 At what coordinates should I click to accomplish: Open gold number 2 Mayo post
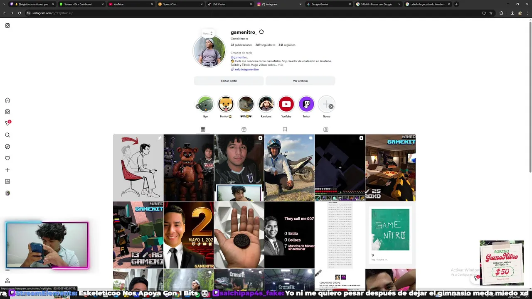[189, 235]
